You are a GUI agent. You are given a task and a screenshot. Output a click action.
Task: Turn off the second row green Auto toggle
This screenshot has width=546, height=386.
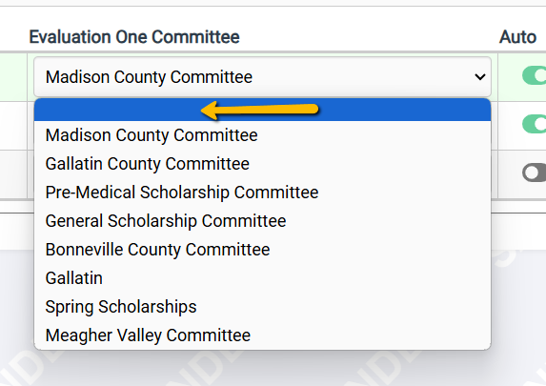pos(535,124)
